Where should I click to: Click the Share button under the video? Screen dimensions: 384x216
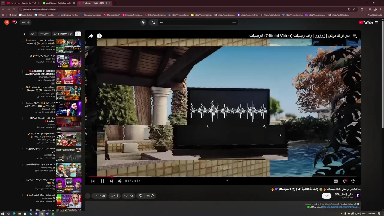coord(129,196)
